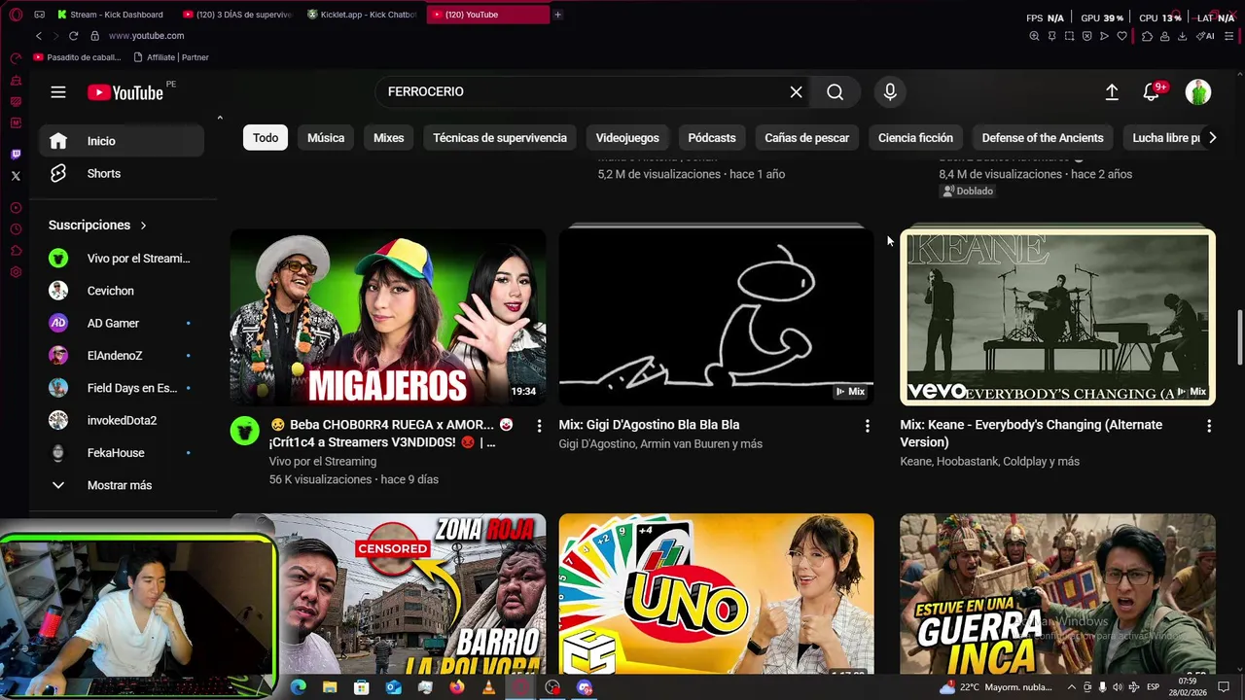Click the magnifier search button
Image resolution: width=1245 pixels, height=700 pixels.
pyautogui.click(x=835, y=91)
